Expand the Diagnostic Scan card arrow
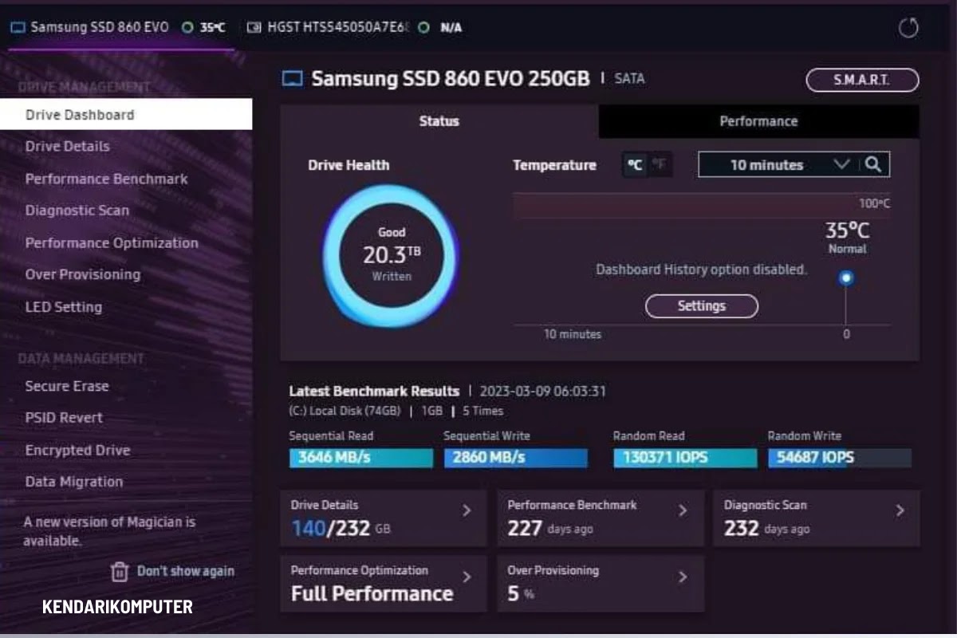The height and width of the screenshot is (638, 957). 900,511
